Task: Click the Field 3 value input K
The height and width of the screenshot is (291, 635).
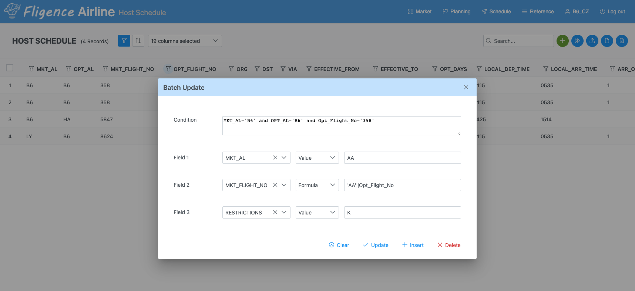Action: 403,212
